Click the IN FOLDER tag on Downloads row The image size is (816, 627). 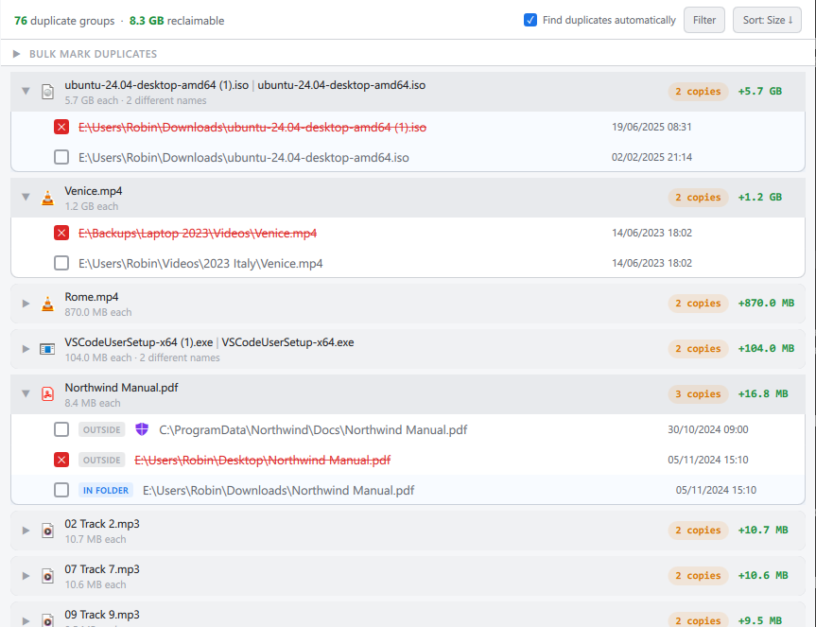[x=106, y=490]
